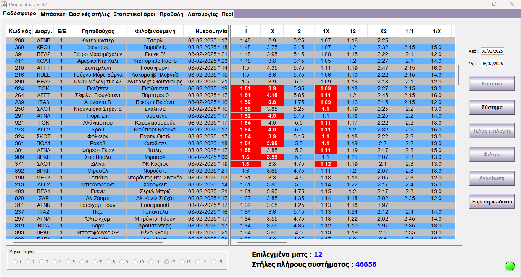Viewport: 521px width, 277px height.
Task: Click the vertical scrollbar of the odds table
Action: point(458,75)
